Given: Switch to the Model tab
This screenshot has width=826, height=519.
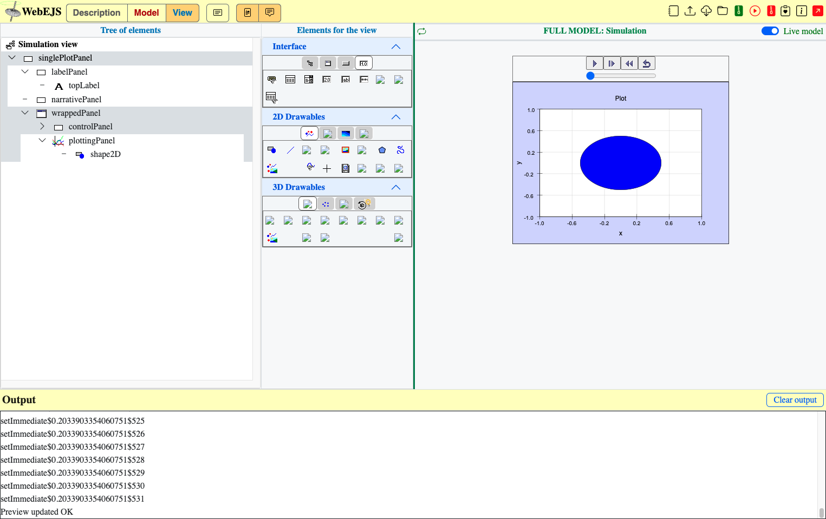Looking at the screenshot, I should (147, 12).
